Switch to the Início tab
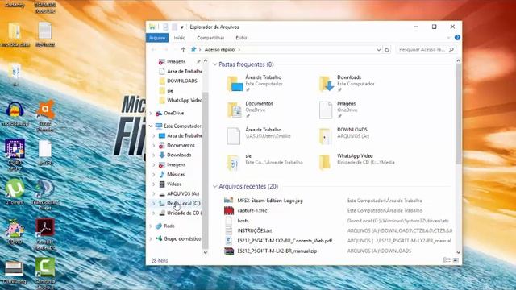The height and width of the screenshot is (290, 516). (x=180, y=38)
